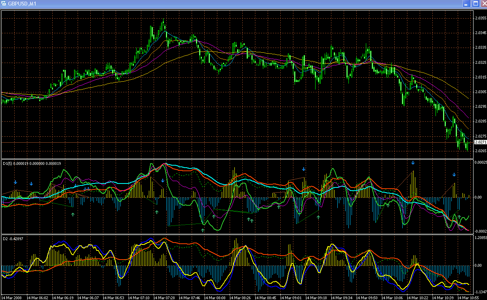
Task: Click the 14 Mar 07:46 time label
Action: point(189,297)
